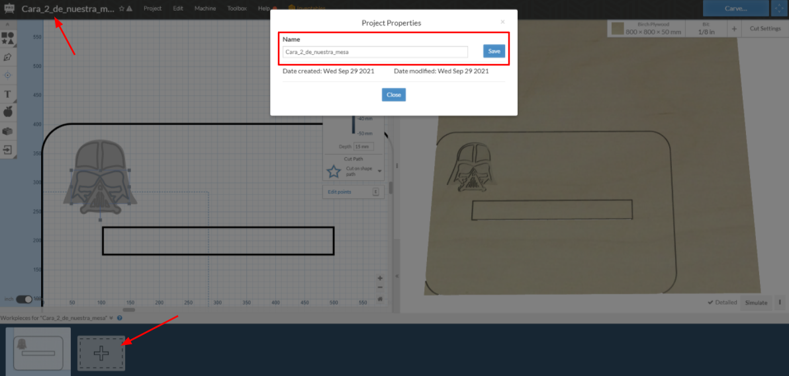Open the Icons library apple icon
The image size is (789, 376).
click(x=7, y=112)
